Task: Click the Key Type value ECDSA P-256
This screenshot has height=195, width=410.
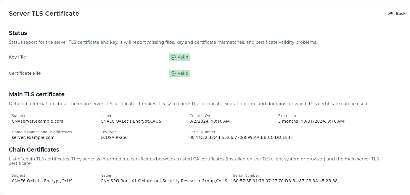Action: click(114, 137)
